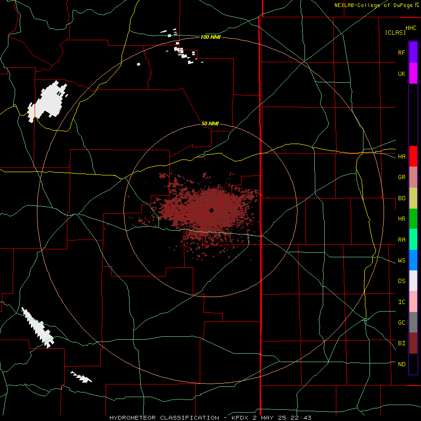The height and width of the screenshot is (421, 421).
Task: Click the DS legend label
Action: click(401, 281)
